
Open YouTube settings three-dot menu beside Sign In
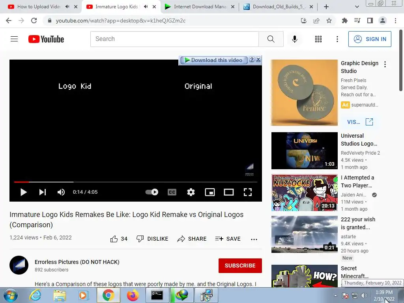[x=337, y=39]
